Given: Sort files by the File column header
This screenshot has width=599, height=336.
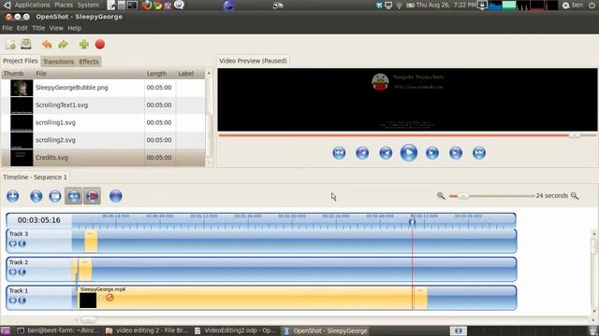Looking at the screenshot, I should coord(89,74).
